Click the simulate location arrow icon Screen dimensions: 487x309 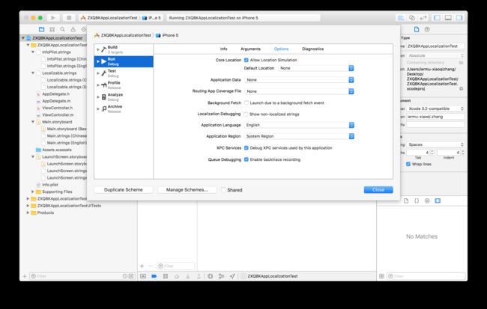tap(232, 276)
